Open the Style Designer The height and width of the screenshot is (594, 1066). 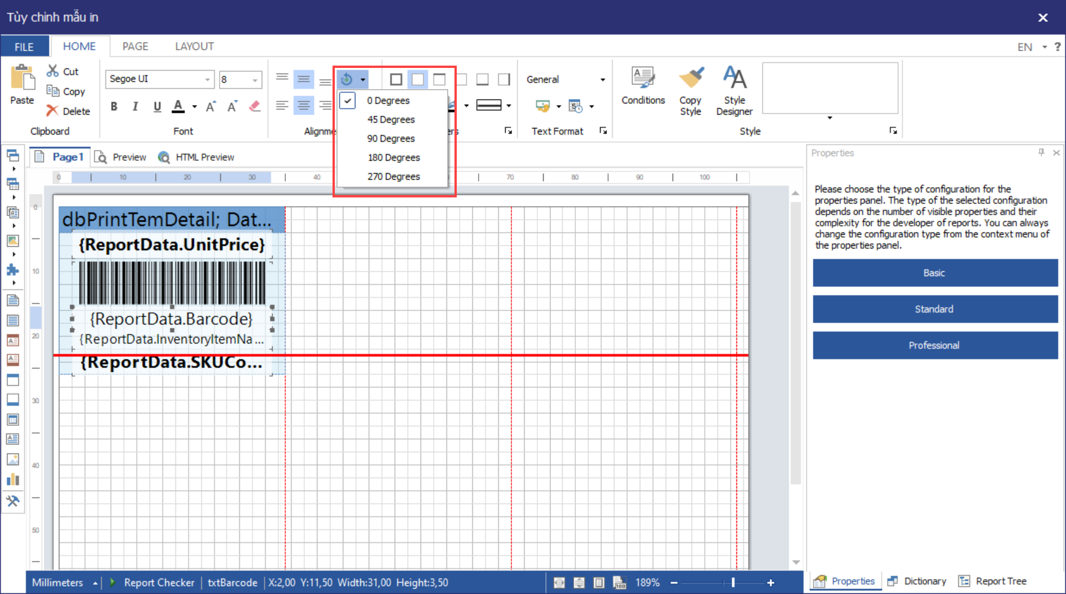pos(734,78)
